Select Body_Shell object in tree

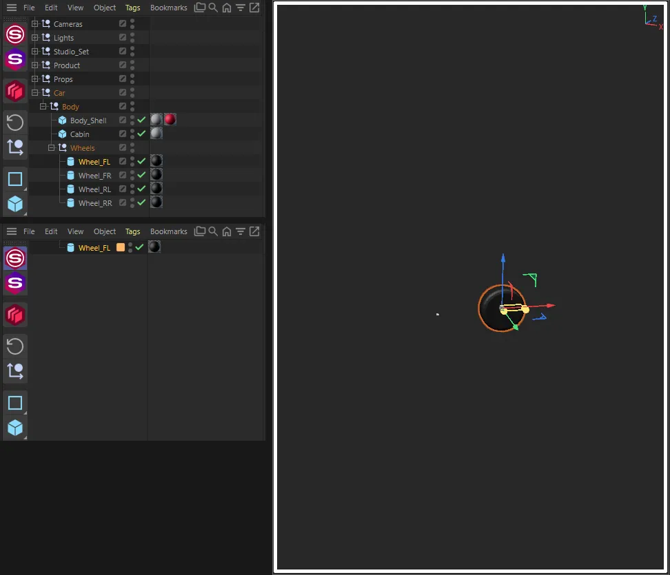(x=88, y=121)
